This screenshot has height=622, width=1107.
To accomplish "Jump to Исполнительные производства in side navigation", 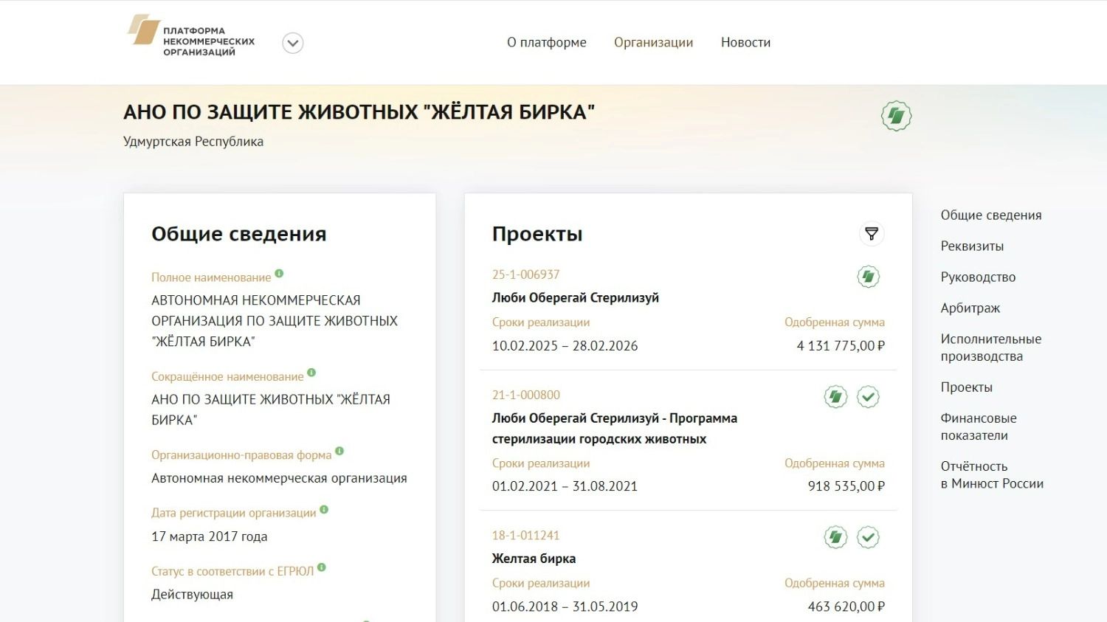I will (x=991, y=348).
